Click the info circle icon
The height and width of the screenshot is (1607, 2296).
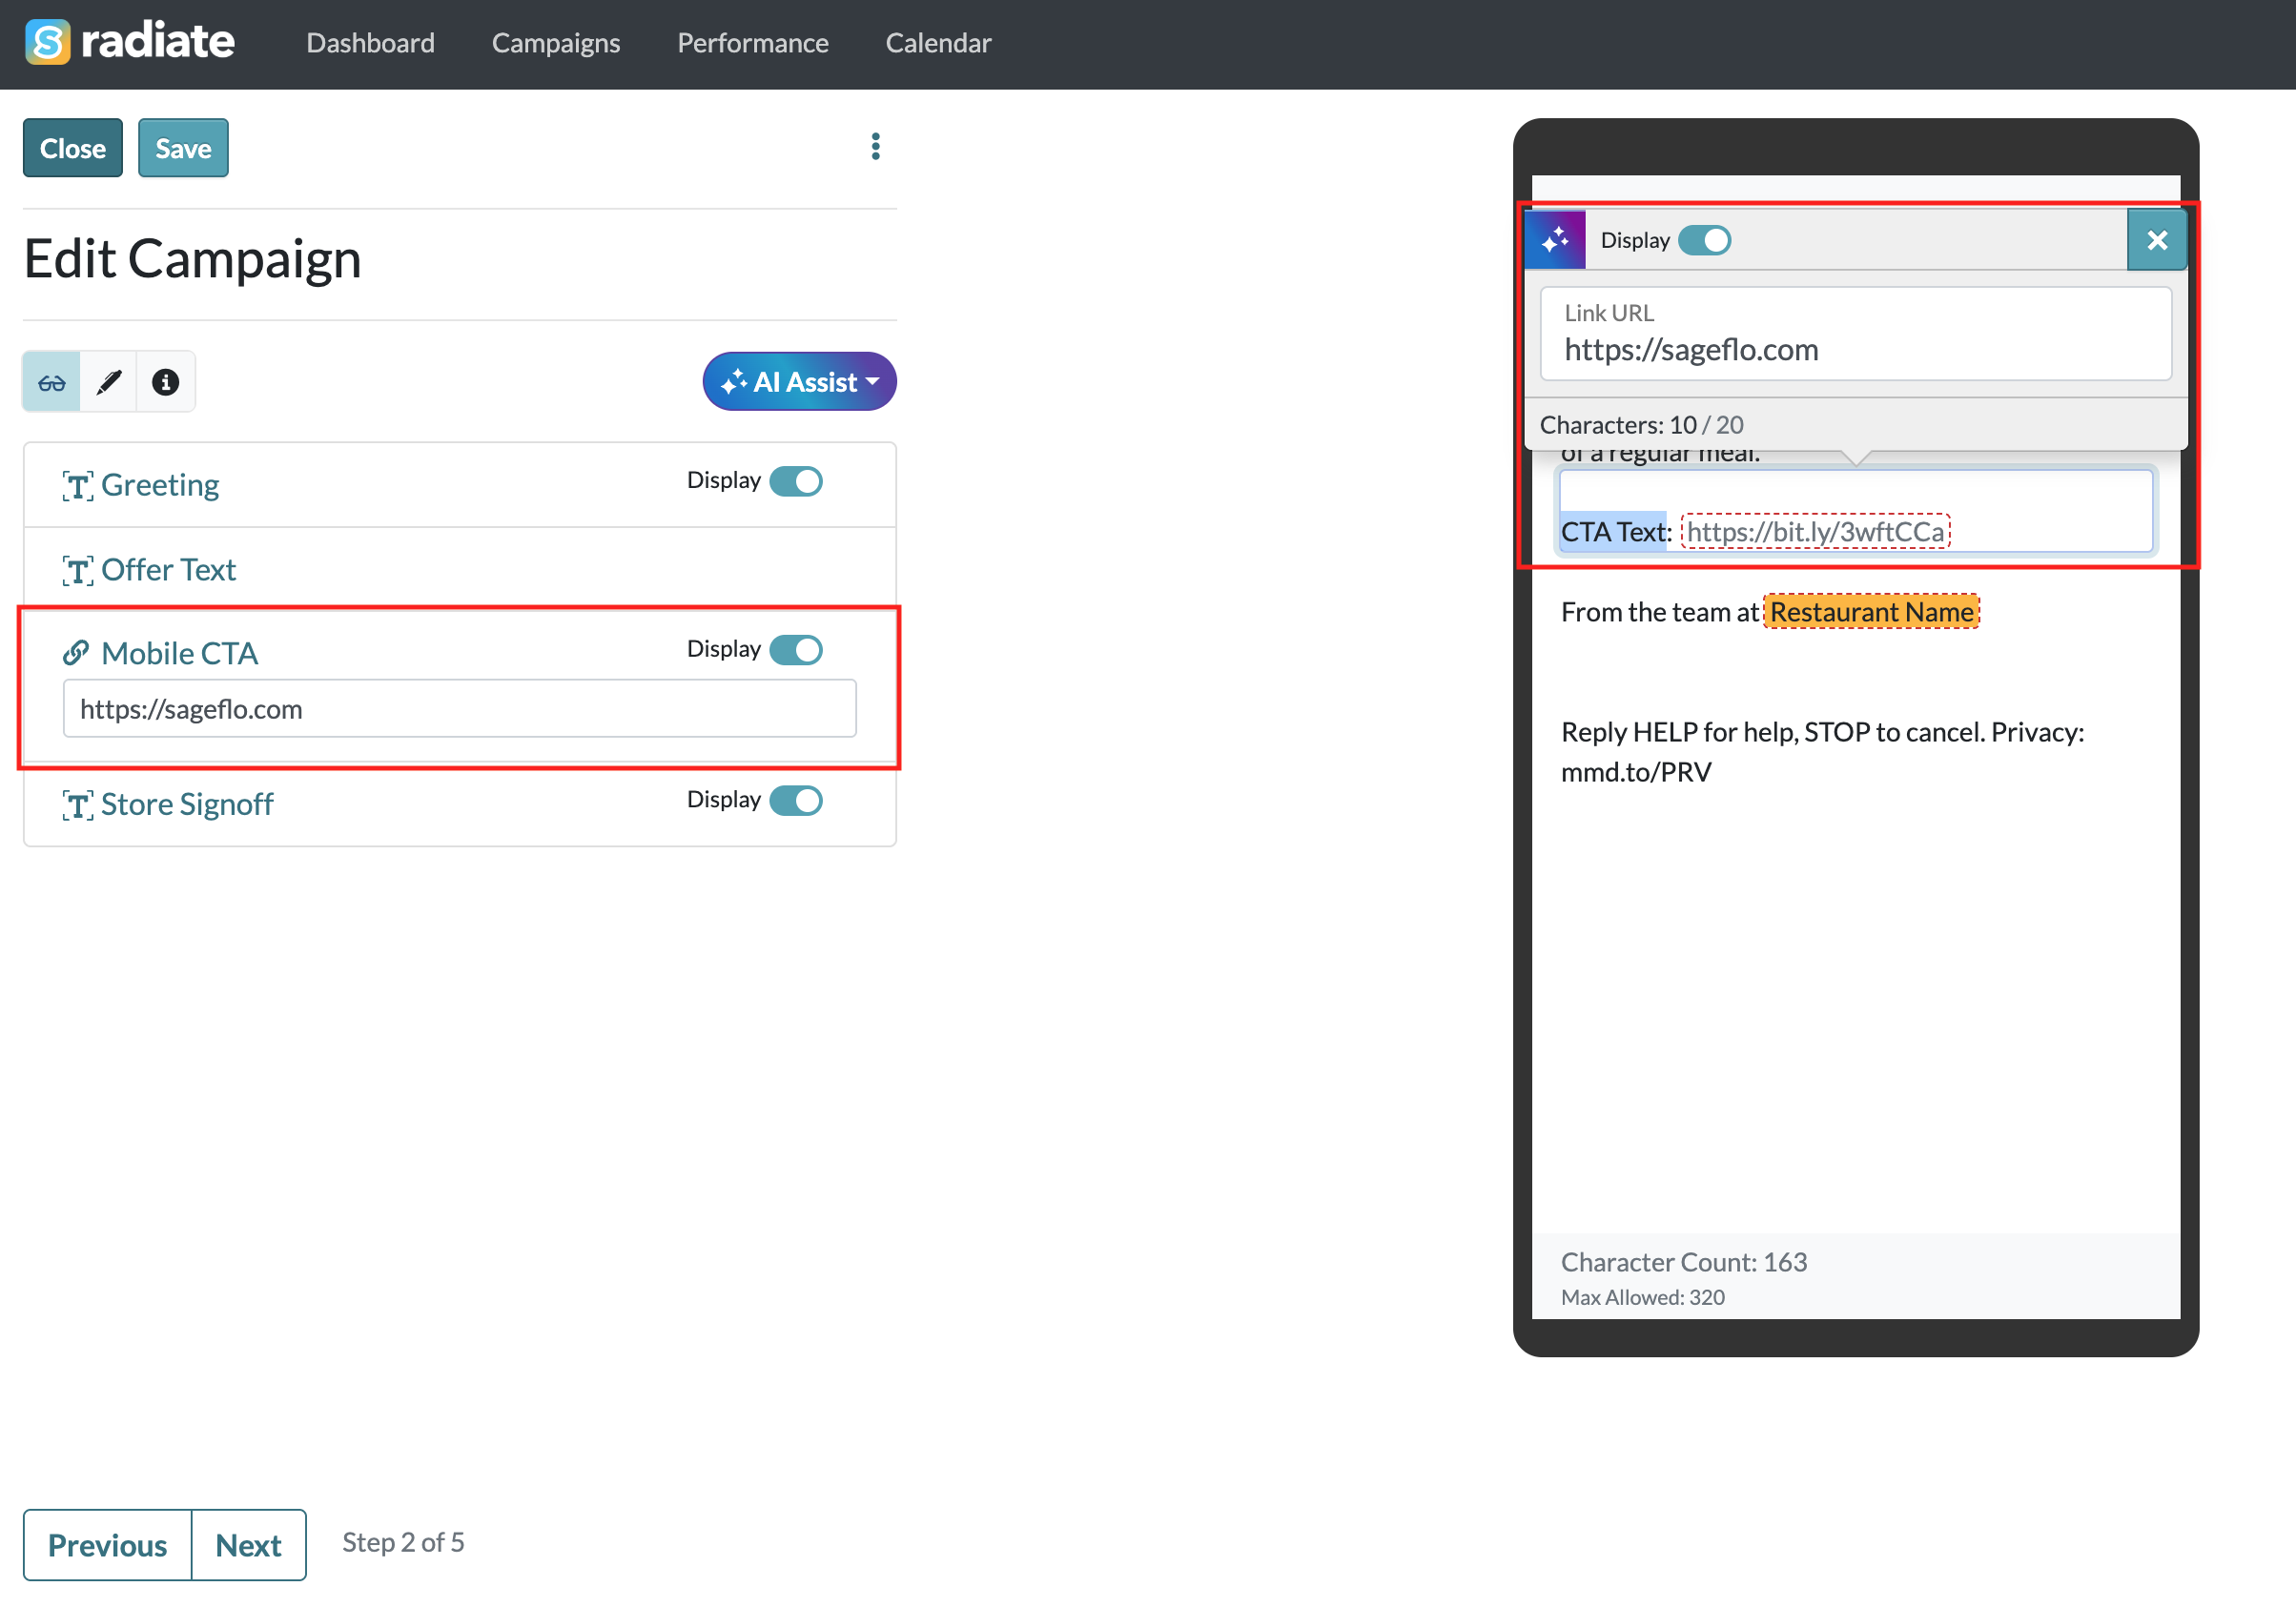pos(166,382)
